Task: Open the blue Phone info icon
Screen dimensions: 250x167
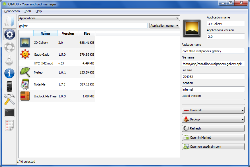Action: coord(9,73)
